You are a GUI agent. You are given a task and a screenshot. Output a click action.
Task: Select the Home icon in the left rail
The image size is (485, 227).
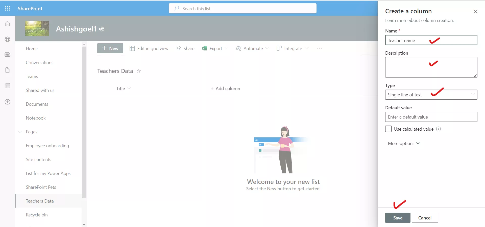[x=7, y=24]
